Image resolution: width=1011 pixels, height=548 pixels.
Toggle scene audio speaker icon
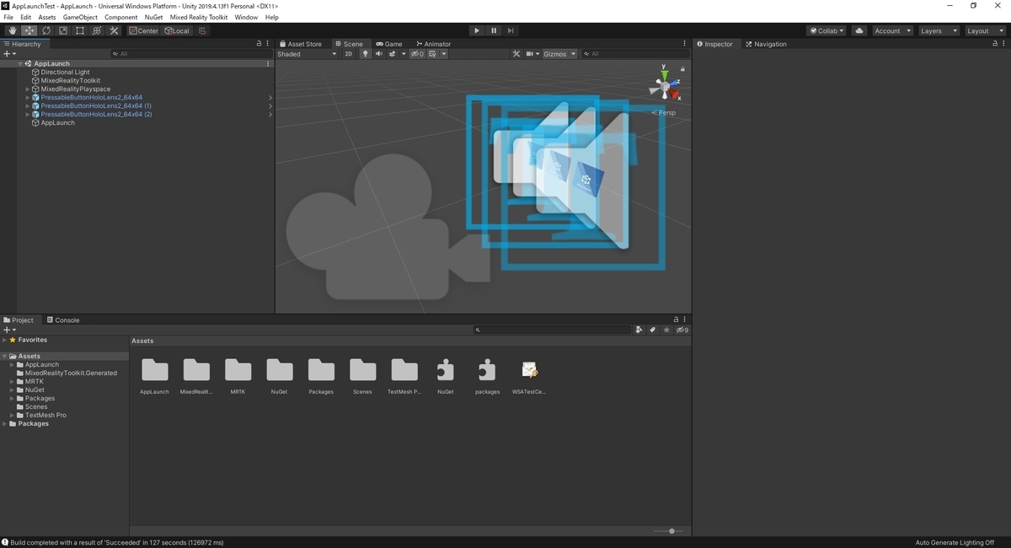pyautogui.click(x=379, y=54)
